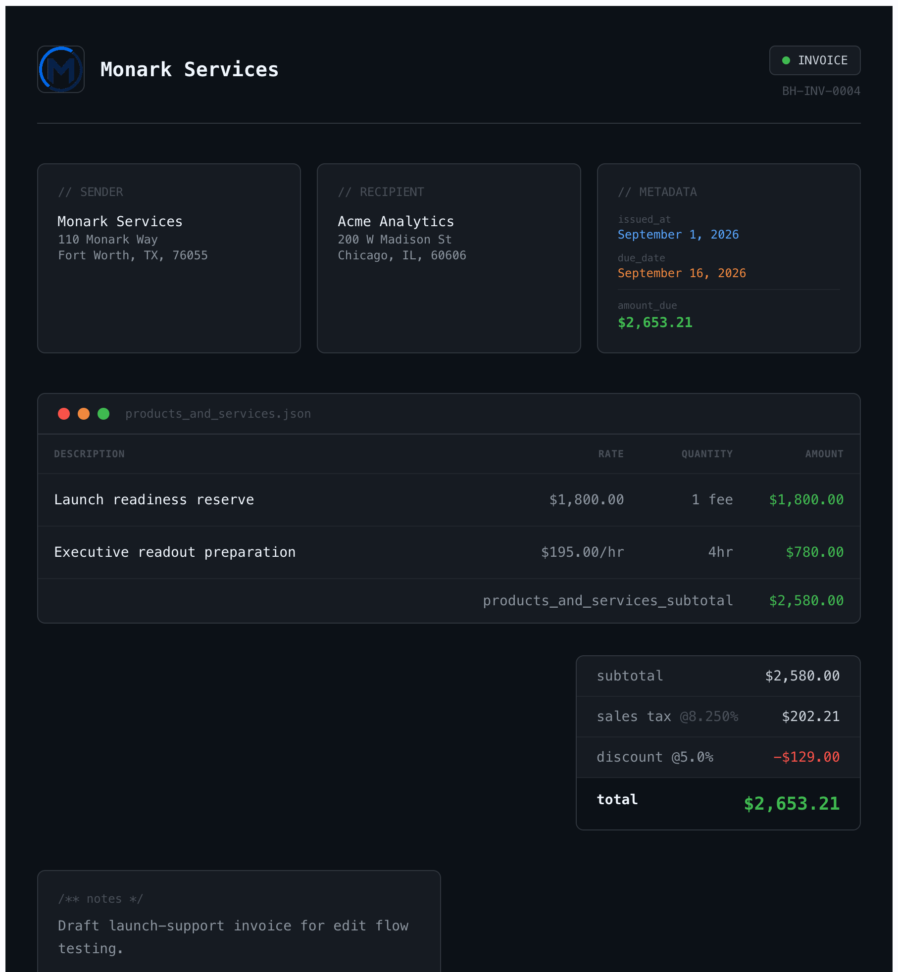Screen dimensions: 898x972
Task: Click the tax rate @8.250%
Action: tap(708, 717)
